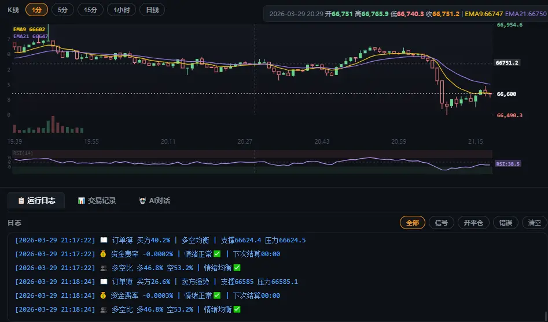
Task: Filter logs by 信号
Action: (x=441, y=223)
